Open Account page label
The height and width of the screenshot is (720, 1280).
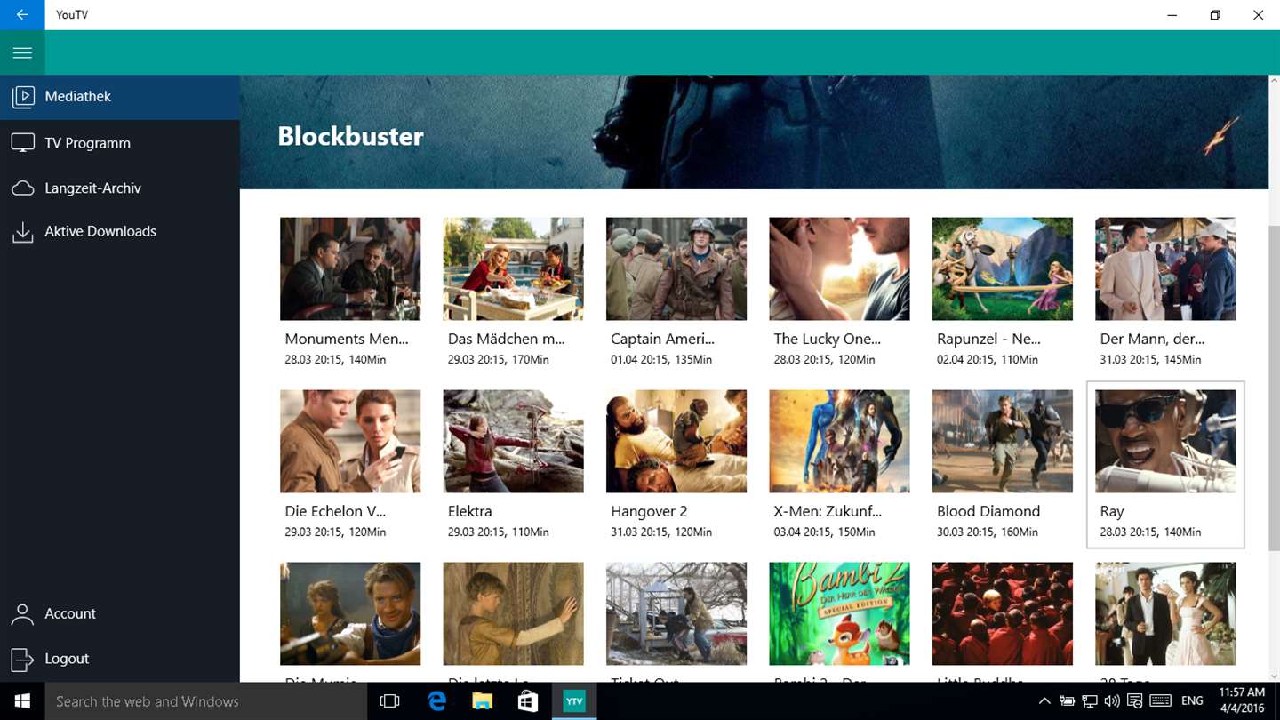click(x=70, y=613)
